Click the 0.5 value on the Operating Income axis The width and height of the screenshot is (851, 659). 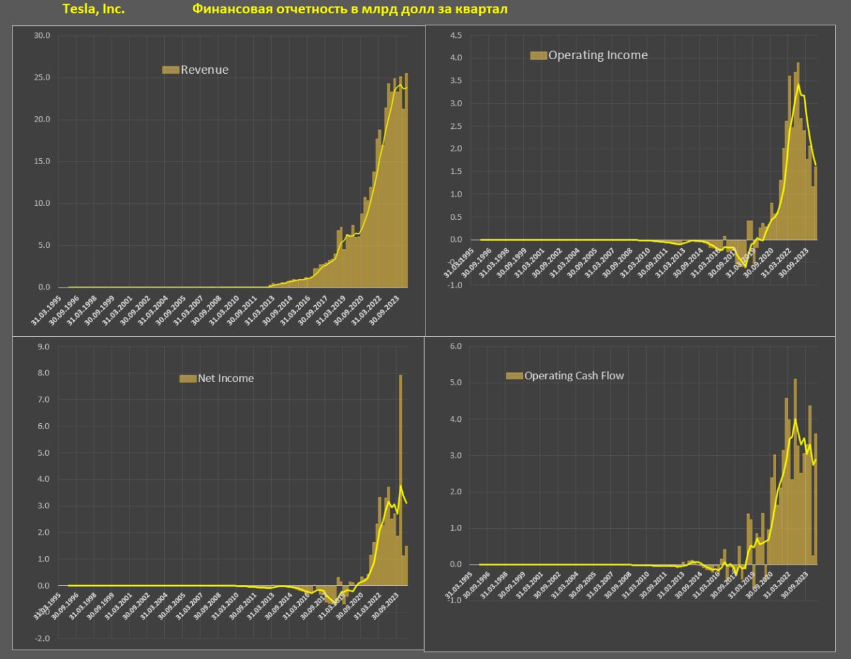coord(456,217)
